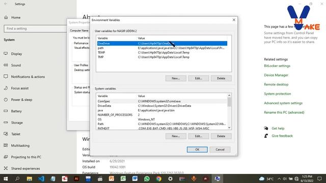
Task: Show hidden tray icons chevron
Action: coord(279,178)
